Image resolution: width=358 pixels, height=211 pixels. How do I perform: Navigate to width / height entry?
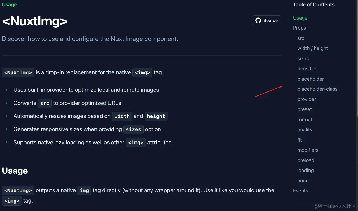point(313,48)
